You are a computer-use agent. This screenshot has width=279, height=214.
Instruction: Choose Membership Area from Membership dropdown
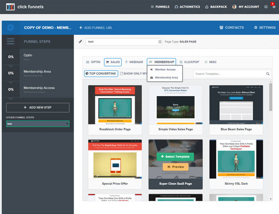[x=165, y=78]
